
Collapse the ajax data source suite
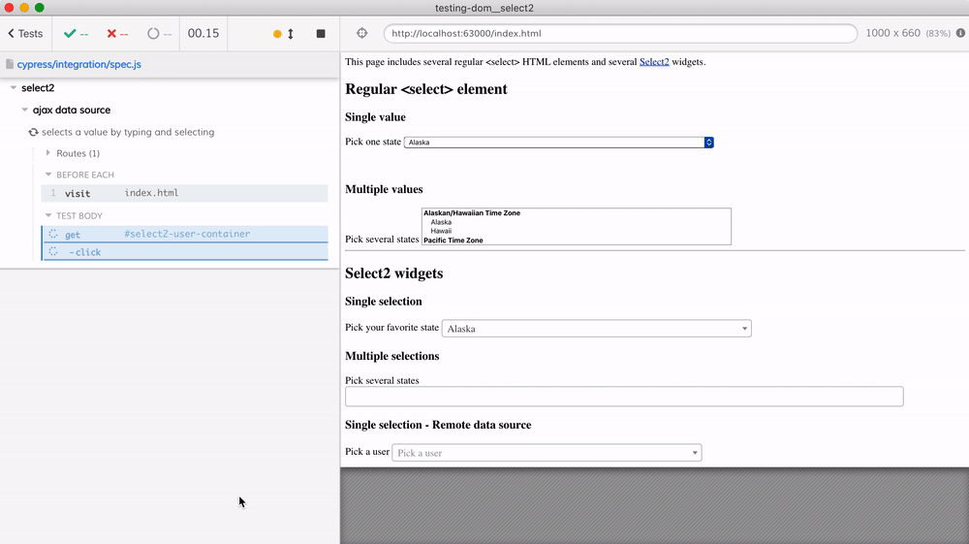pos(25,110)
